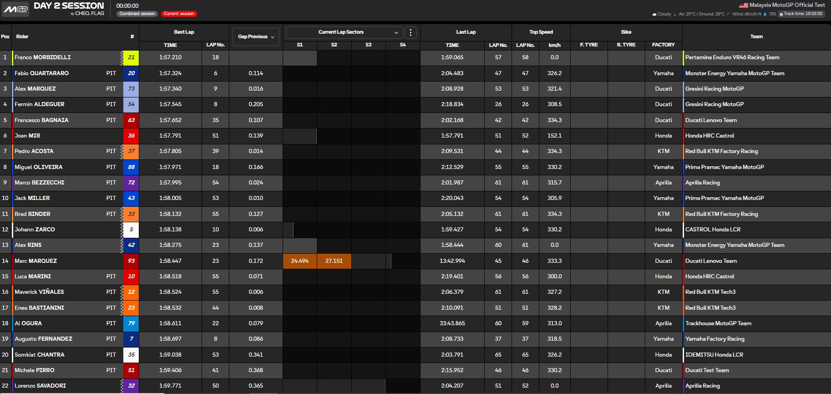Viewport: 831px width, 394px height.
Task: Select rider Alex MARQUEZ
Action: pyautogui.click(x=35, y=89)
